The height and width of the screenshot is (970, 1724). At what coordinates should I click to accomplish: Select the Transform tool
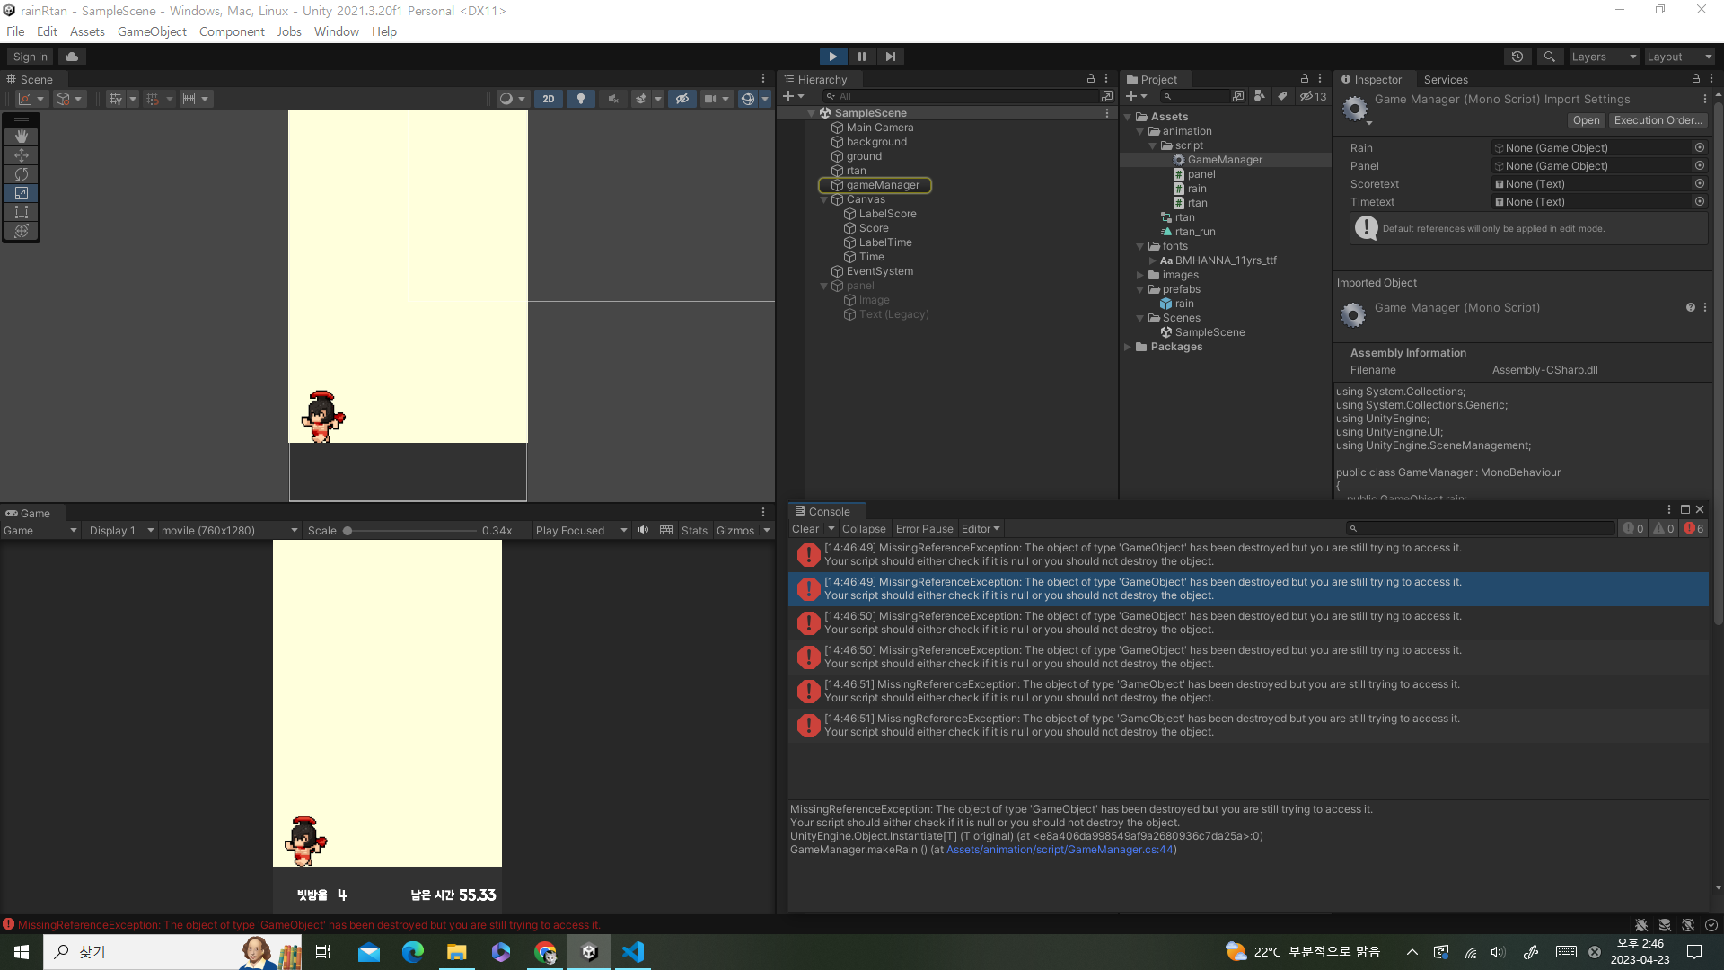22,231
